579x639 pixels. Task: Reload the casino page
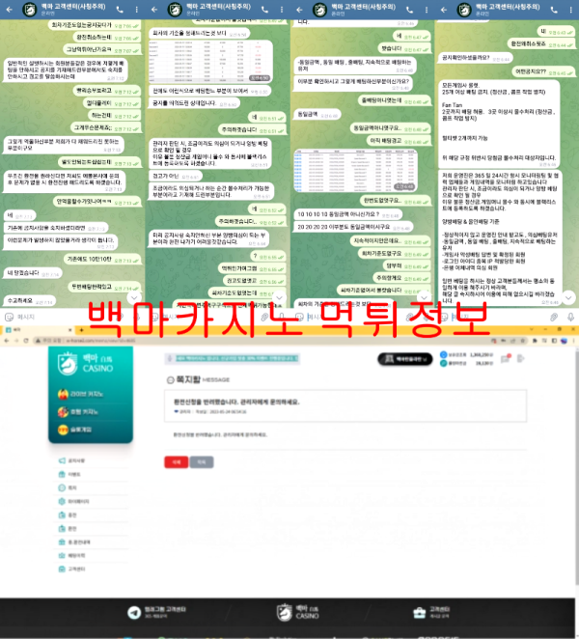26,341
